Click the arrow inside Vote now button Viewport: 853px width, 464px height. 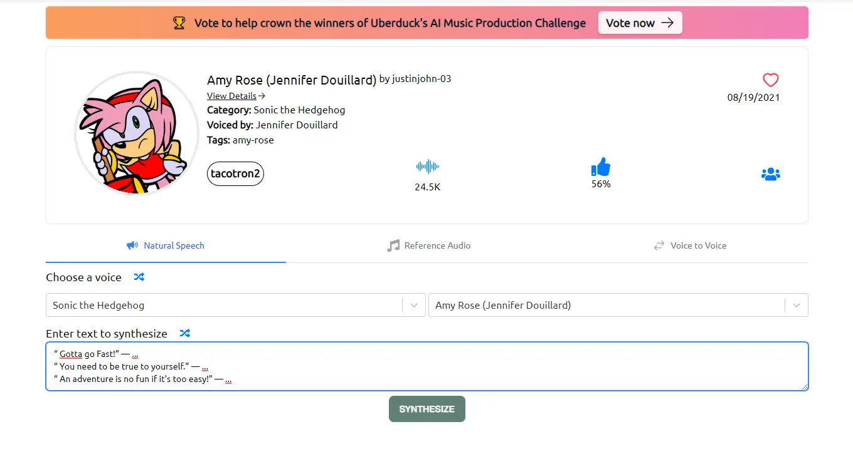(x=667, y=23)
